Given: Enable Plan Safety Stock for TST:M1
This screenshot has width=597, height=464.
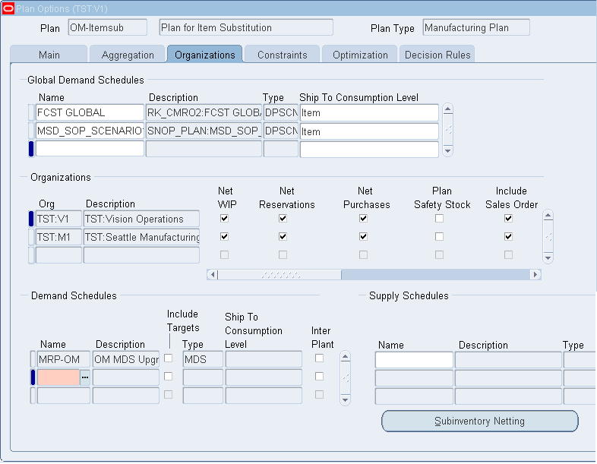Looking at the screenshot, I should (439, 237).
